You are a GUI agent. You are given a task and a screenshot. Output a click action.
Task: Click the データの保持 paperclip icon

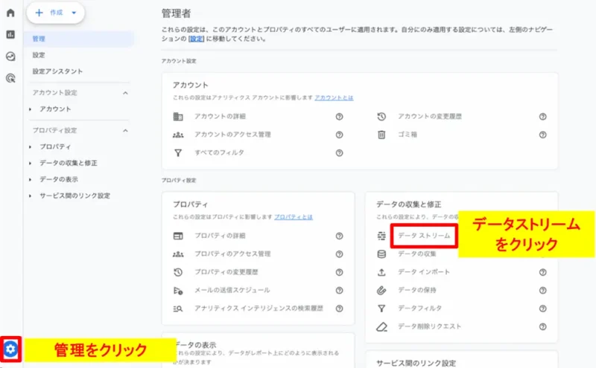click(x=381, y=291)
